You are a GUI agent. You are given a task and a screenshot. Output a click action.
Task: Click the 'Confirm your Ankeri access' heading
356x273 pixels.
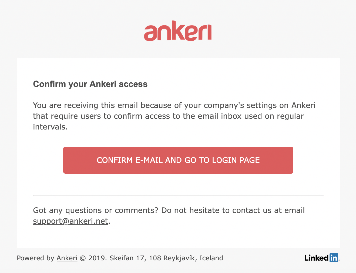(x=90, y=84)
